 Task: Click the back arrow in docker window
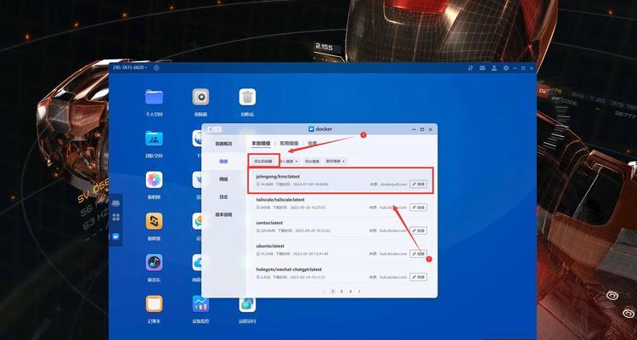pos(211,129)
